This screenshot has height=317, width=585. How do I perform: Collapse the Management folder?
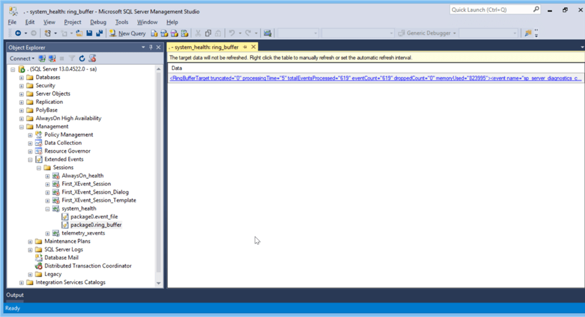tap(21, 127)
